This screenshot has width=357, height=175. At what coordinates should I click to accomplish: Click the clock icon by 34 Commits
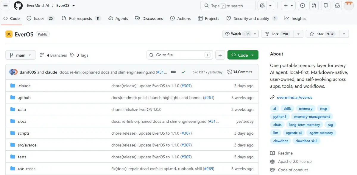click(230, 72)
